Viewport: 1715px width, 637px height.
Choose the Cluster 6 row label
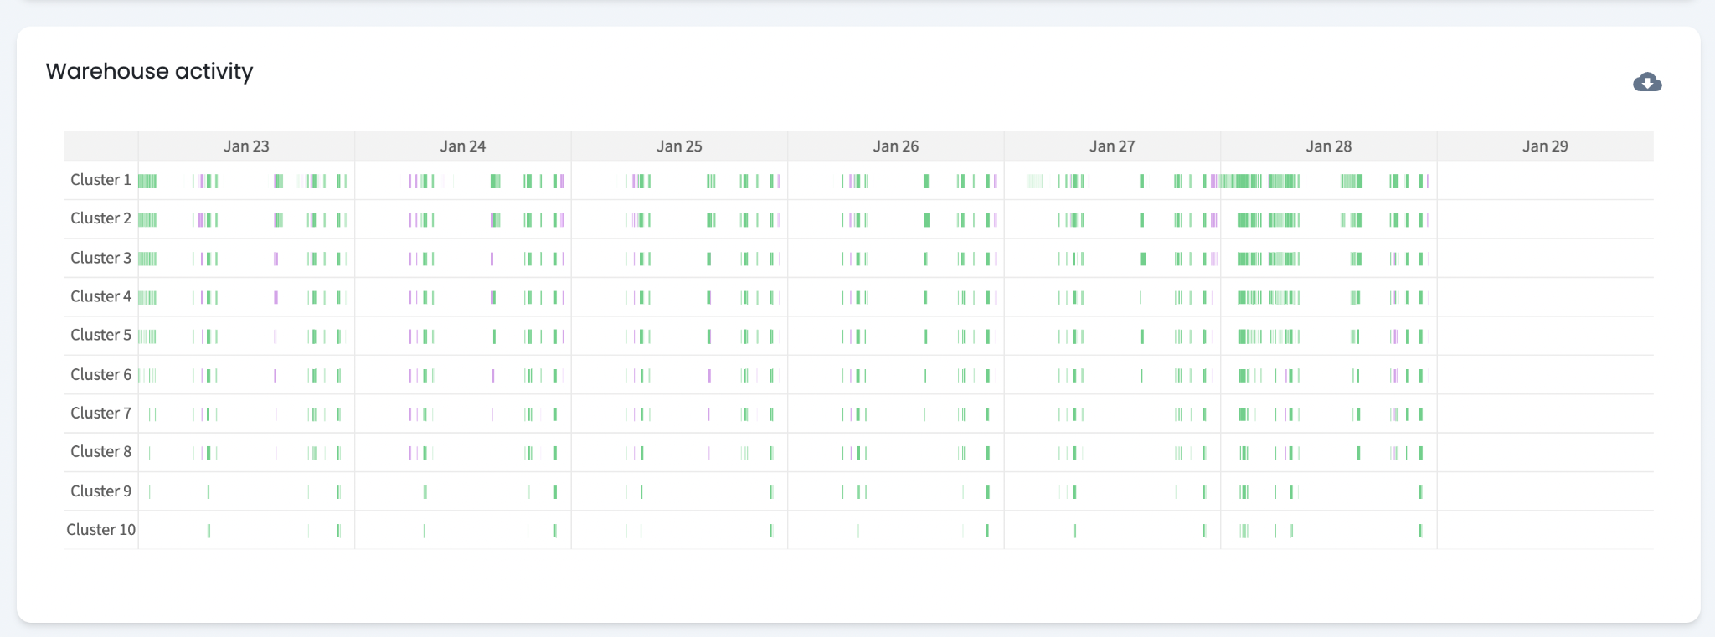[100, 374]
